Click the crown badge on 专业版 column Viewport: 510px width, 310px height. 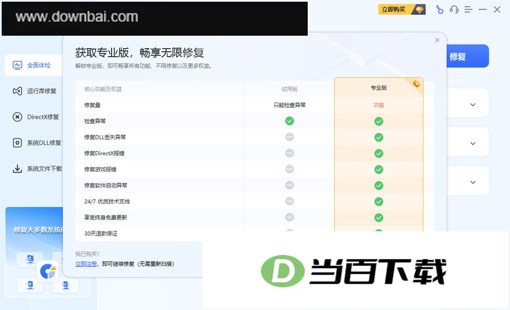click(416, 84)
